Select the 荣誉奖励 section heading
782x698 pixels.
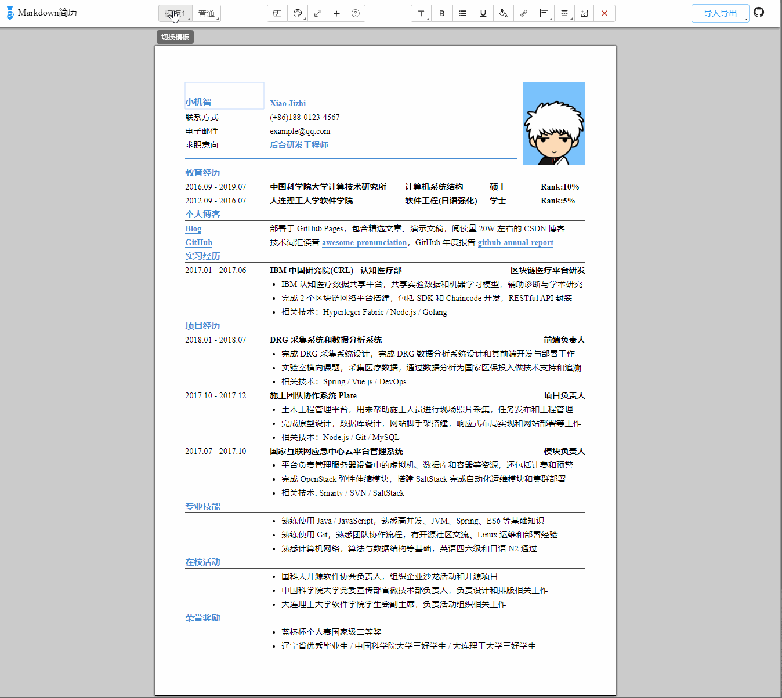pos(202,618)
